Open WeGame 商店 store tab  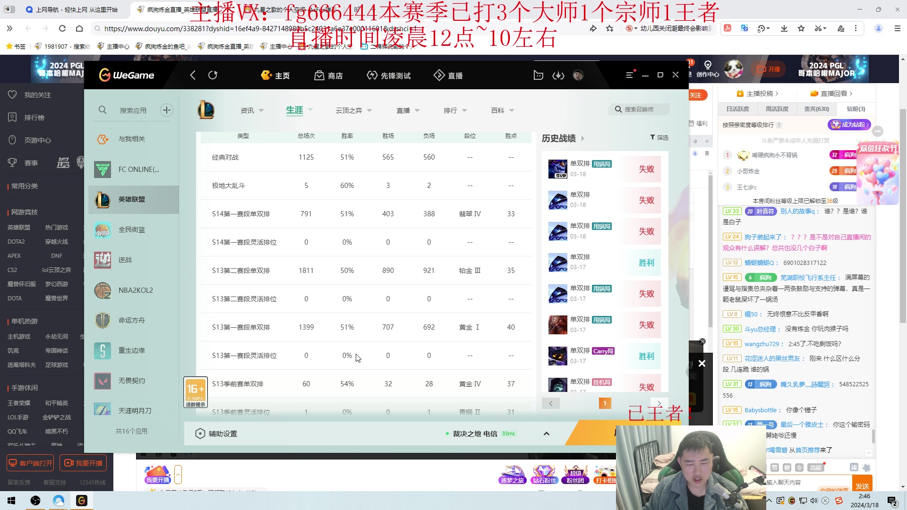point(329,76)
